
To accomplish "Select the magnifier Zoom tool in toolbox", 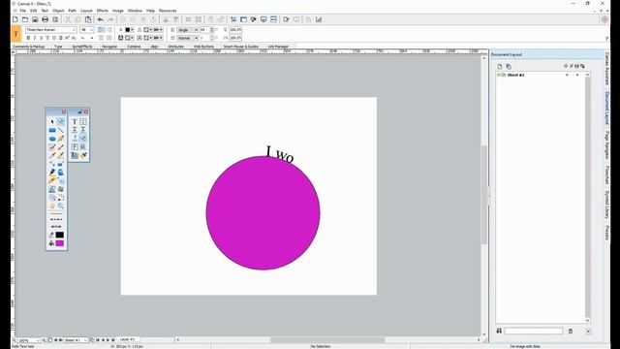I will (x=60, y=206).
